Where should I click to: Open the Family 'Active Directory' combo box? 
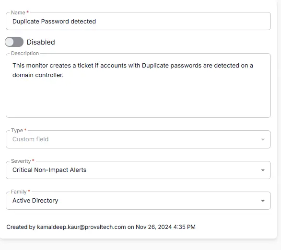tap(138, 201)
